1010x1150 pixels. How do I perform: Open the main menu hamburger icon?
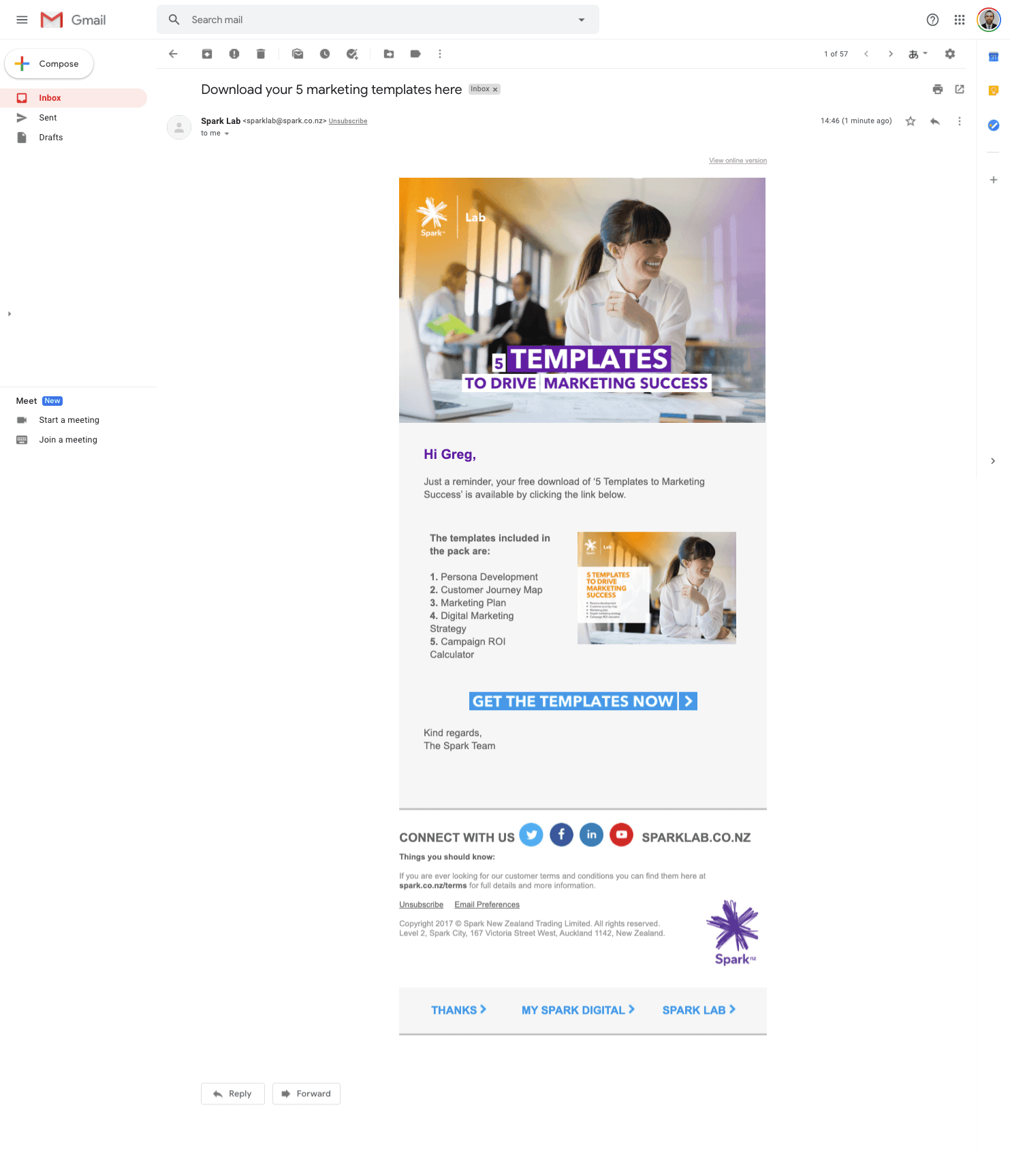pos(22,20)
